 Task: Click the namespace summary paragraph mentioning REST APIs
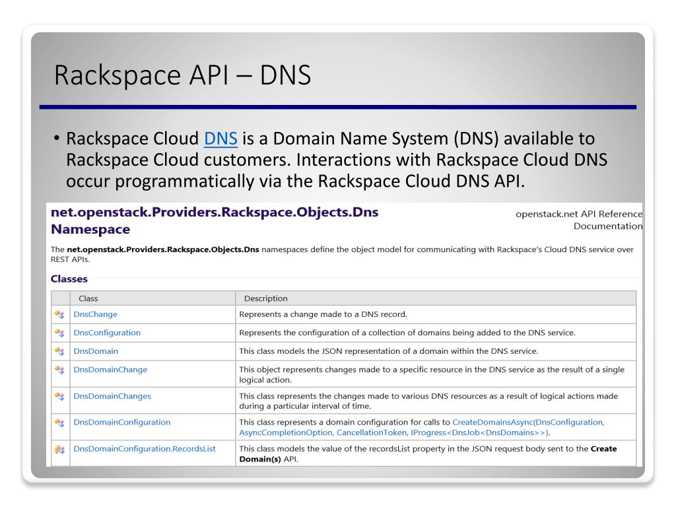point(342,254)
